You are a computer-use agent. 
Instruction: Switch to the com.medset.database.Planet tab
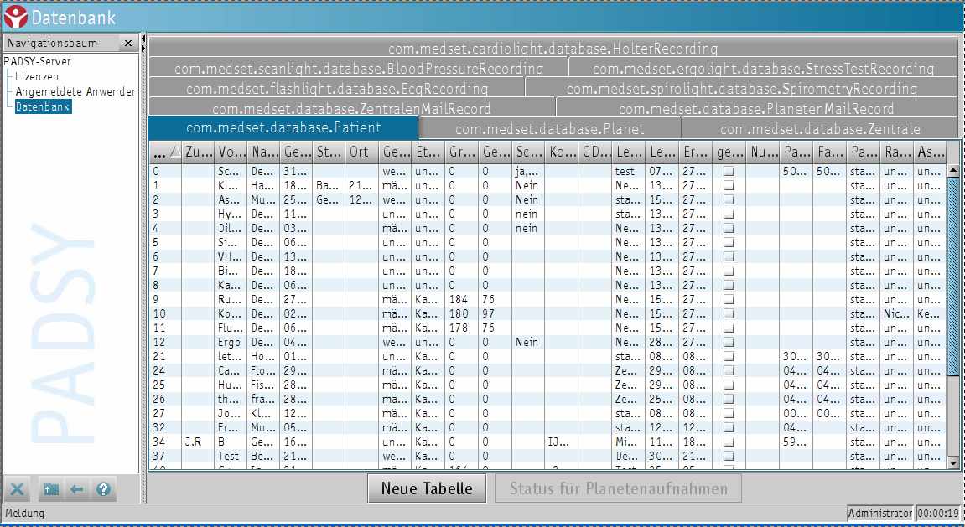549,129
